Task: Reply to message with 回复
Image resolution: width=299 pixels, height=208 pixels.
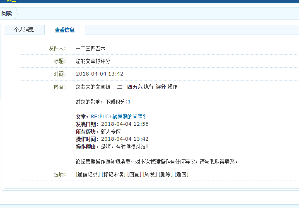Action: 134,174
